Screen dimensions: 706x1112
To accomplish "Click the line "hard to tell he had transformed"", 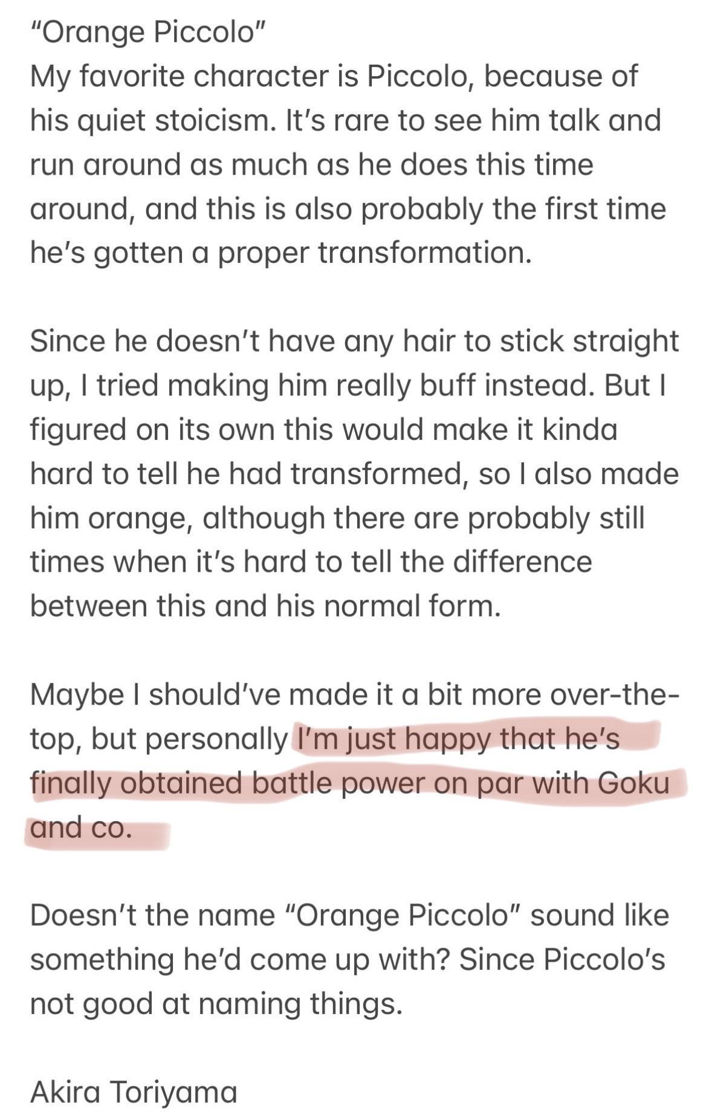I will click(249, 474).
